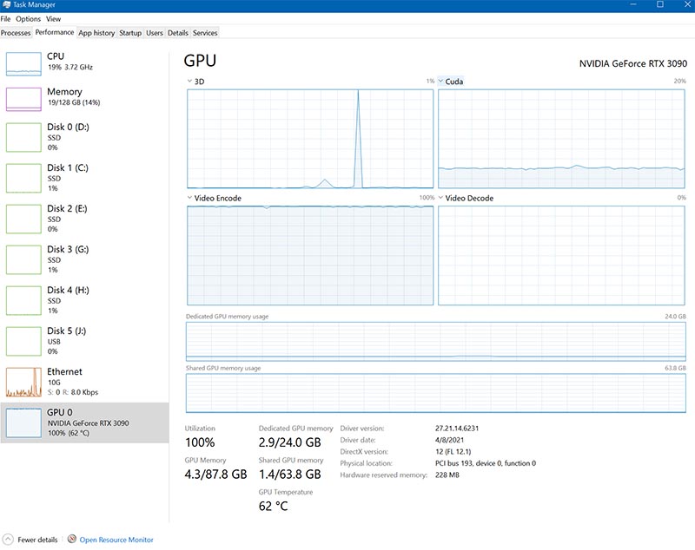Click the NVIDIA GeForce RTX 3090 heading
The height and width of the screenshot is (550, 695).
633,63
